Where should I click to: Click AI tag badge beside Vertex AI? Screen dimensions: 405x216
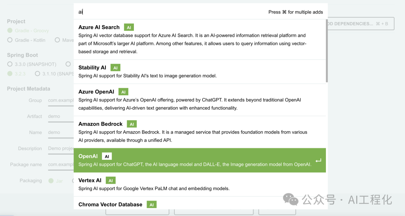[110, 180]
